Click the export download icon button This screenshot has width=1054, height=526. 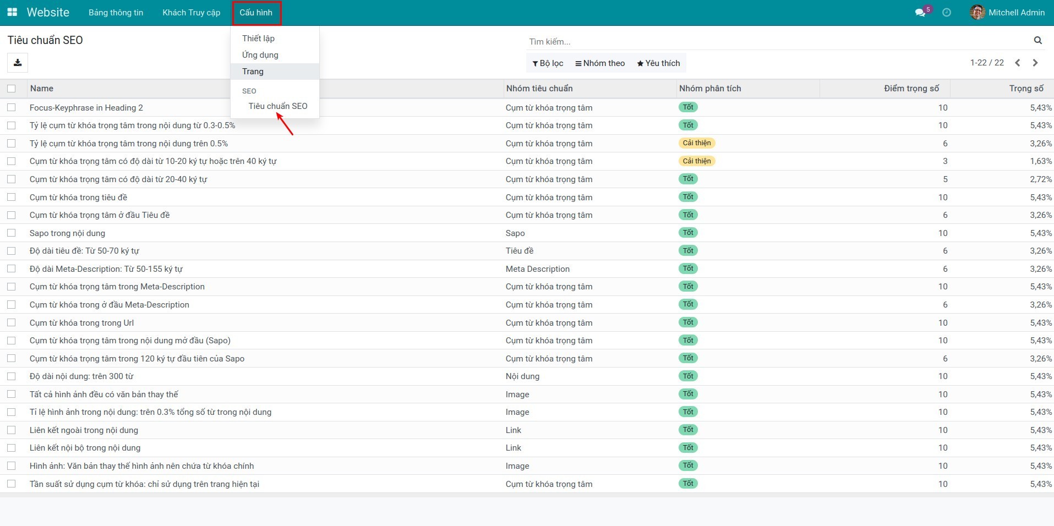coord(18,63)
